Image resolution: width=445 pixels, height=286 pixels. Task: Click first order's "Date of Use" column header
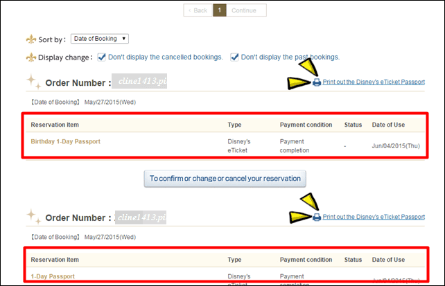(388, 125)
